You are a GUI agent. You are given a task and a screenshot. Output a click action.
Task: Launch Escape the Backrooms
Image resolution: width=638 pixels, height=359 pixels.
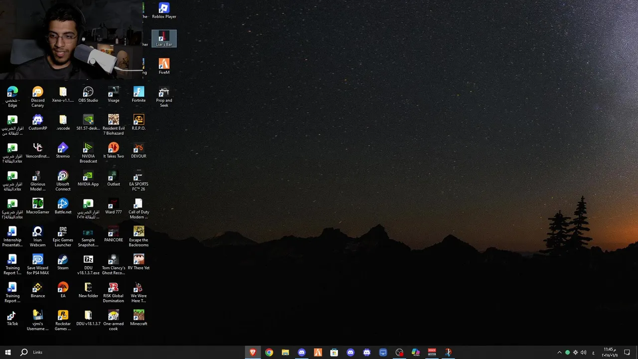pyautogui.click(x=139, y=236)
